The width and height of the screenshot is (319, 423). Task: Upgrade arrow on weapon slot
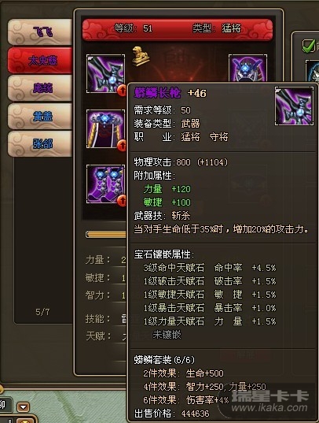click(122, 91)
